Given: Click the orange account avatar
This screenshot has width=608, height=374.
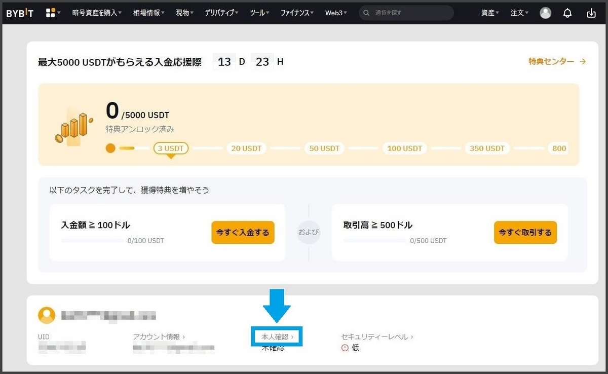Looking at the screenshot, I should click(x=47, y=315).
